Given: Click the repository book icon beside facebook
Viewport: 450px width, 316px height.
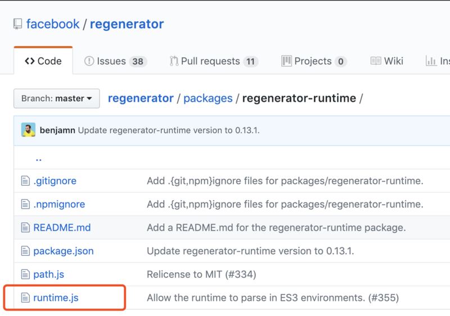Looking at the screenshot, I should (18, 25).
